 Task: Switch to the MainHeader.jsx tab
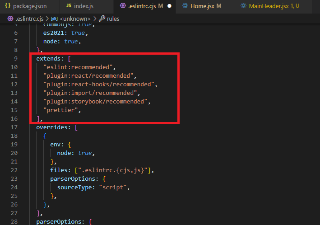[273, 6]
